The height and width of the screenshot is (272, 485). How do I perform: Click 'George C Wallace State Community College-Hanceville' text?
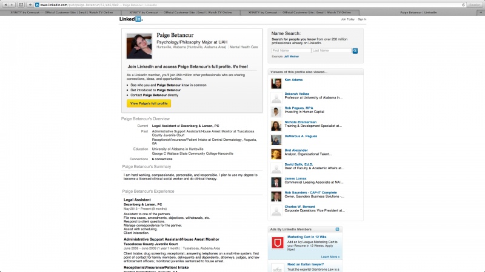192,154
